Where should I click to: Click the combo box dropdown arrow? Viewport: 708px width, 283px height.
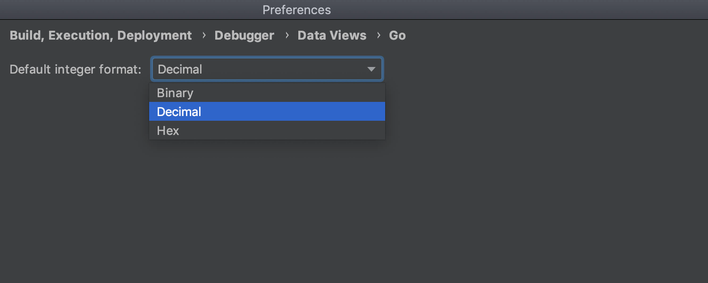pos(371,69)
